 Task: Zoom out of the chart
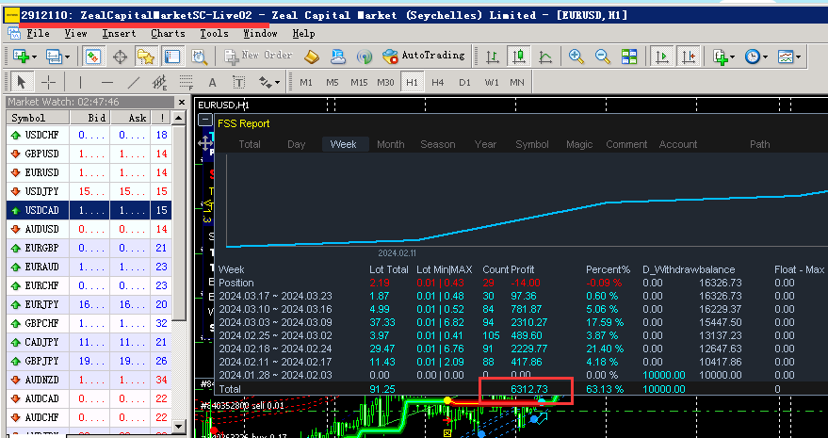click(603, 56)
